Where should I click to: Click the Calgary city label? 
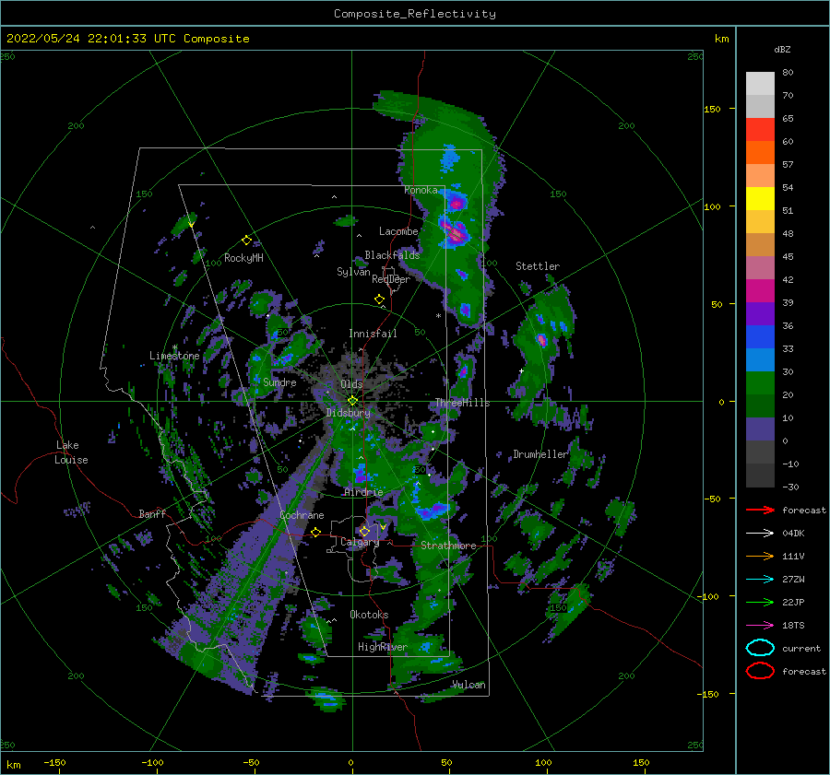[x=360, y=542]
